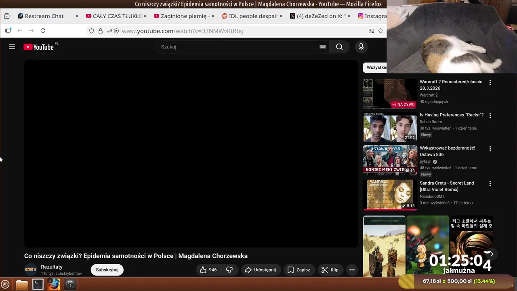The width and height of the screenshot is (517, 291).
Task: Click the Ustawa 836 video thumbnail
Action: click(390, 160)
